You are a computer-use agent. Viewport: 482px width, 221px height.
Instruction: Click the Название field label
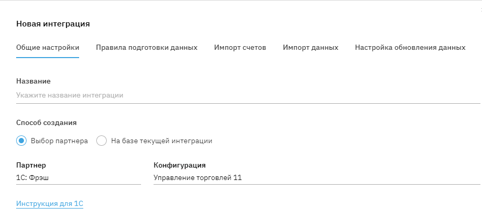click(x=33, y=81)
